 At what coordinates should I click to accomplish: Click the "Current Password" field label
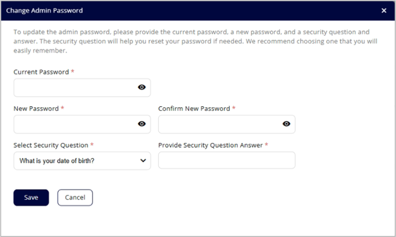(x=41, y=72)
